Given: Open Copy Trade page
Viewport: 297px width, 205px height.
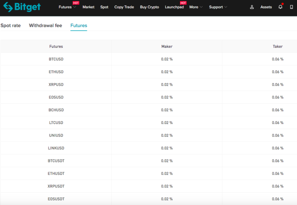Looking at the screenshot, I should pos(124,7).
